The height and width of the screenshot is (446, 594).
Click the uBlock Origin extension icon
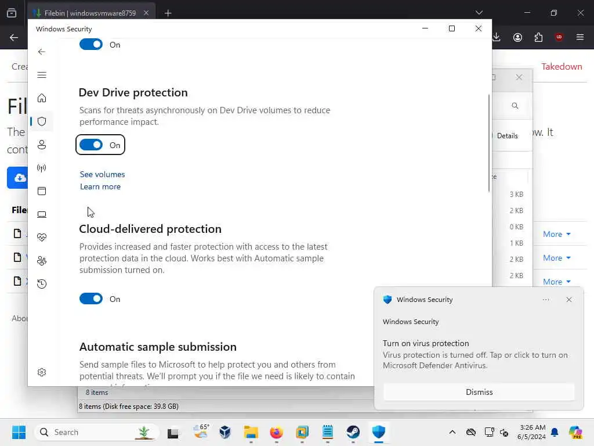(x=559, y=37)
